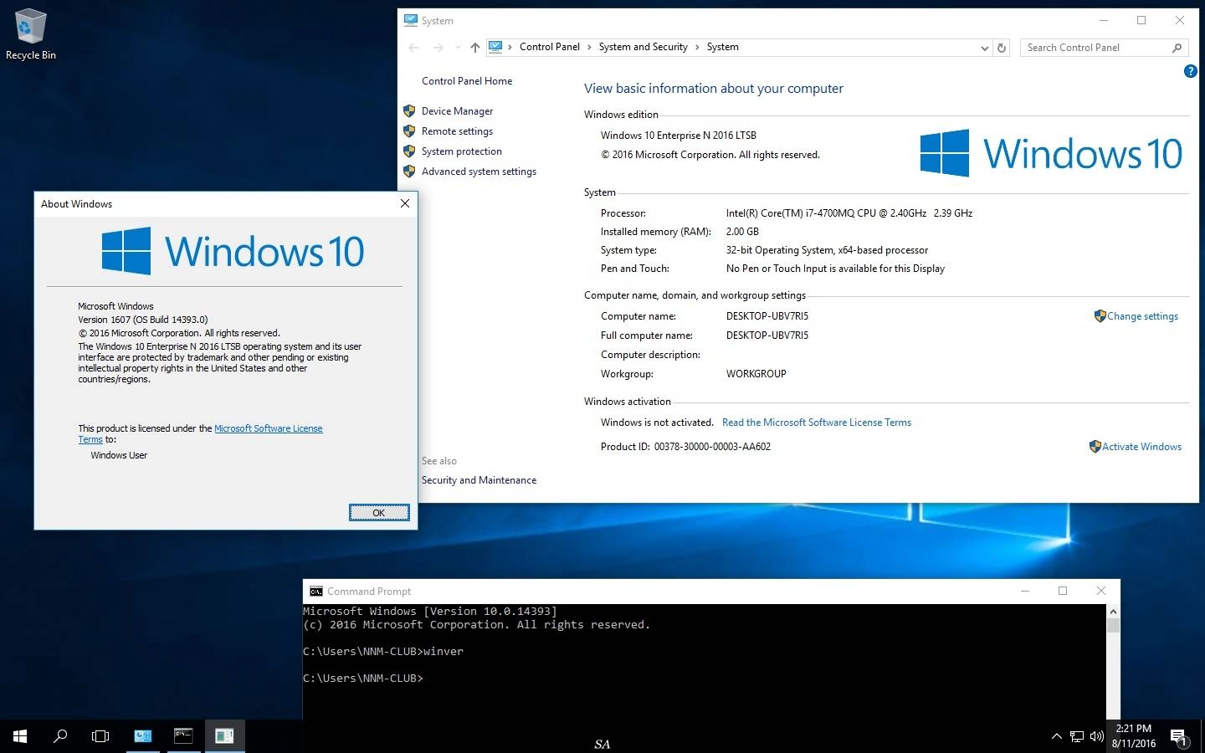Refresh the System control panel page
Screen dimensions: 1205x753
coord(1001,48)
